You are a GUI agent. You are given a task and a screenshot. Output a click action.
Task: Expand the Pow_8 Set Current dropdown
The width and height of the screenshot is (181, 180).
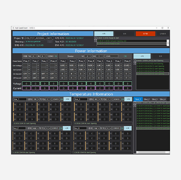pos(130,69)
